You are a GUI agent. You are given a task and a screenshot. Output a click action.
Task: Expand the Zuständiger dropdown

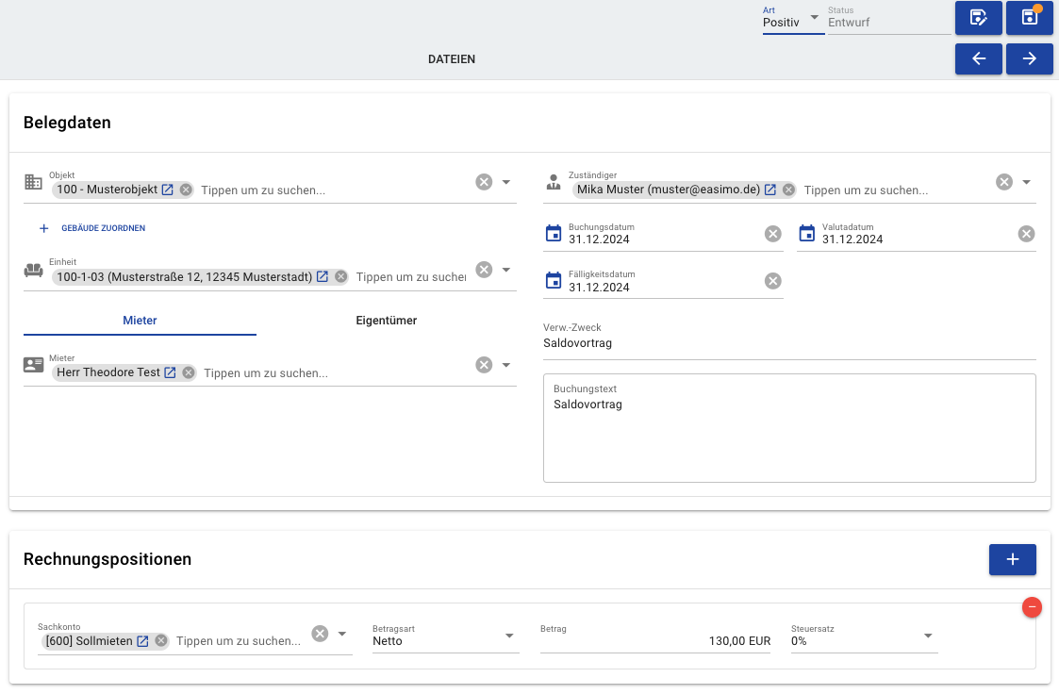[x=1027, y=182]
